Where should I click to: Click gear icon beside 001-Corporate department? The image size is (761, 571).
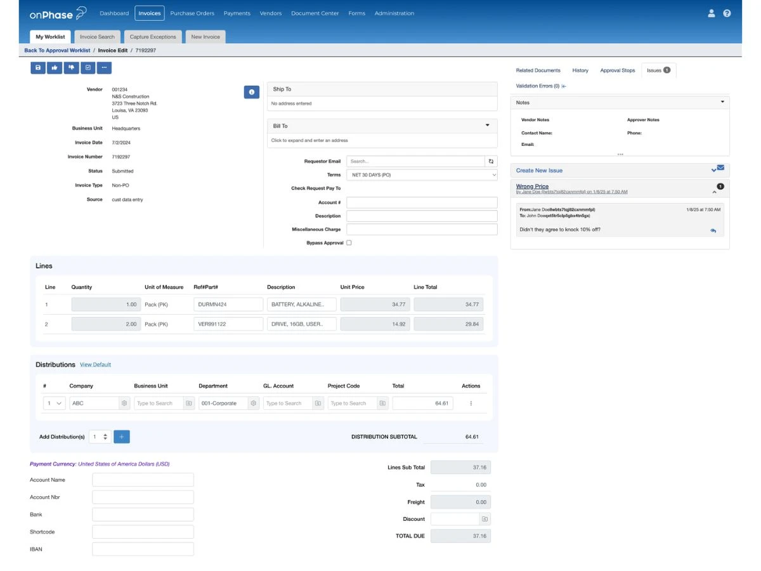(254, 403)
